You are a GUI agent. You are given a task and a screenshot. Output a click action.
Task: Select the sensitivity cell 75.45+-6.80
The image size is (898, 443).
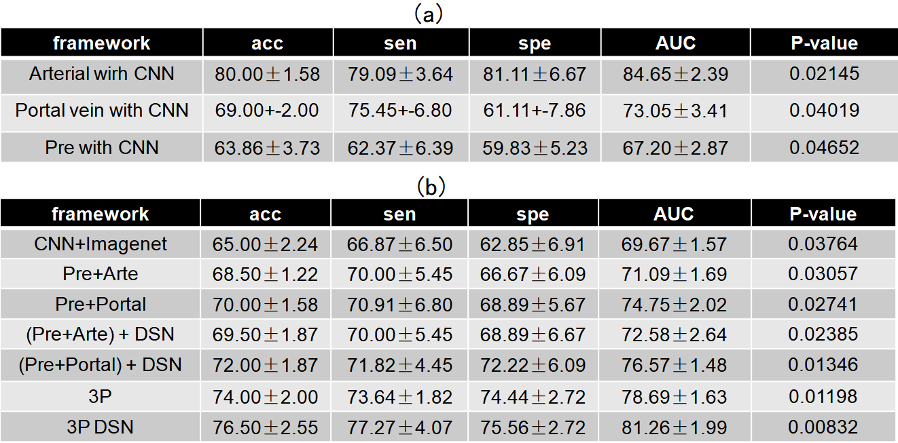pyautogui.click(x=400, y=111)
